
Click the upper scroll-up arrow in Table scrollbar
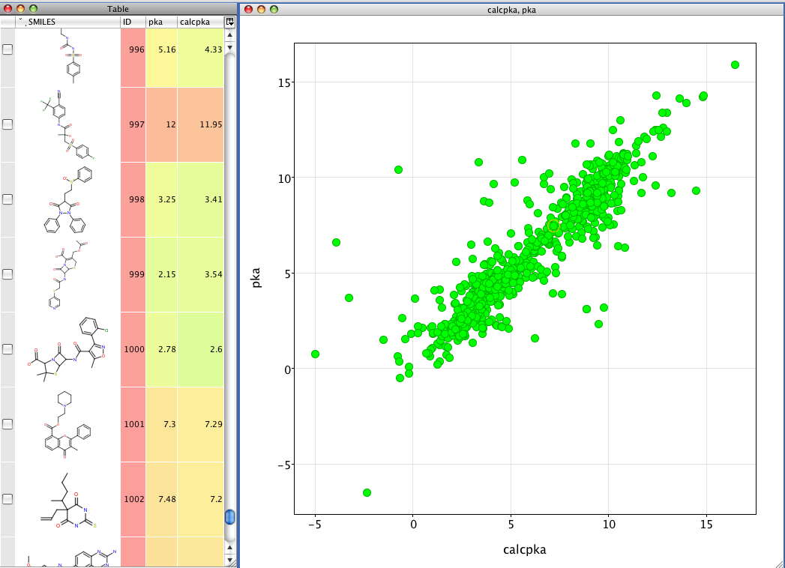[x=229, y=34]
